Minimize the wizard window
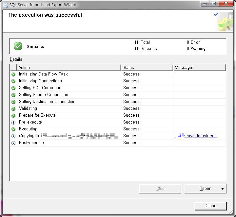This screenshot has height=217, width=236. click(x=205, y=4)
